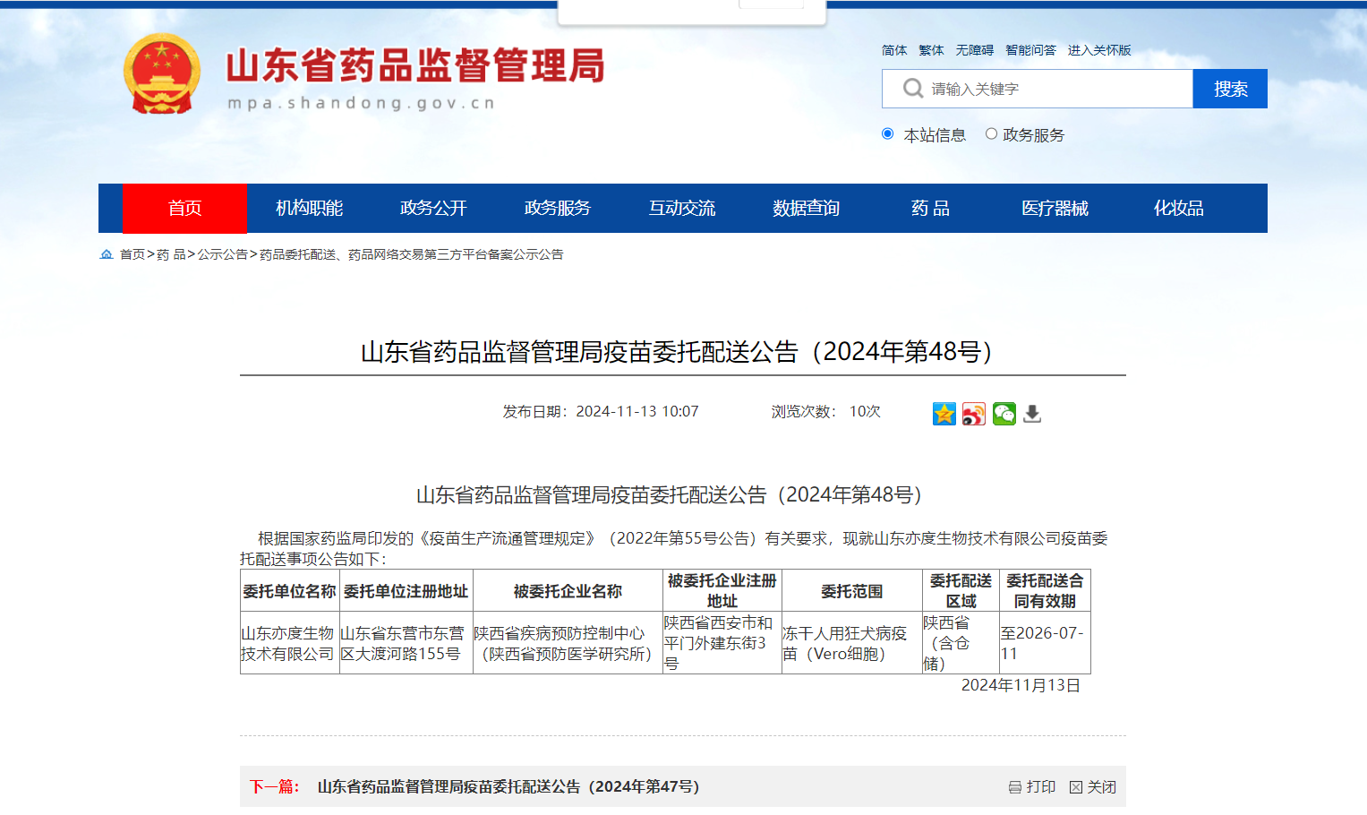
Task: Click the national emblem logo
Action: coord(161,75)
